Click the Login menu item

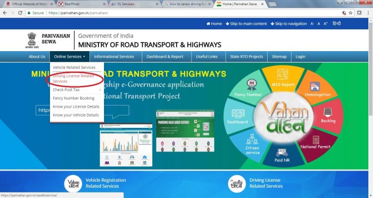pyautogui.click(x=300, y=57)
